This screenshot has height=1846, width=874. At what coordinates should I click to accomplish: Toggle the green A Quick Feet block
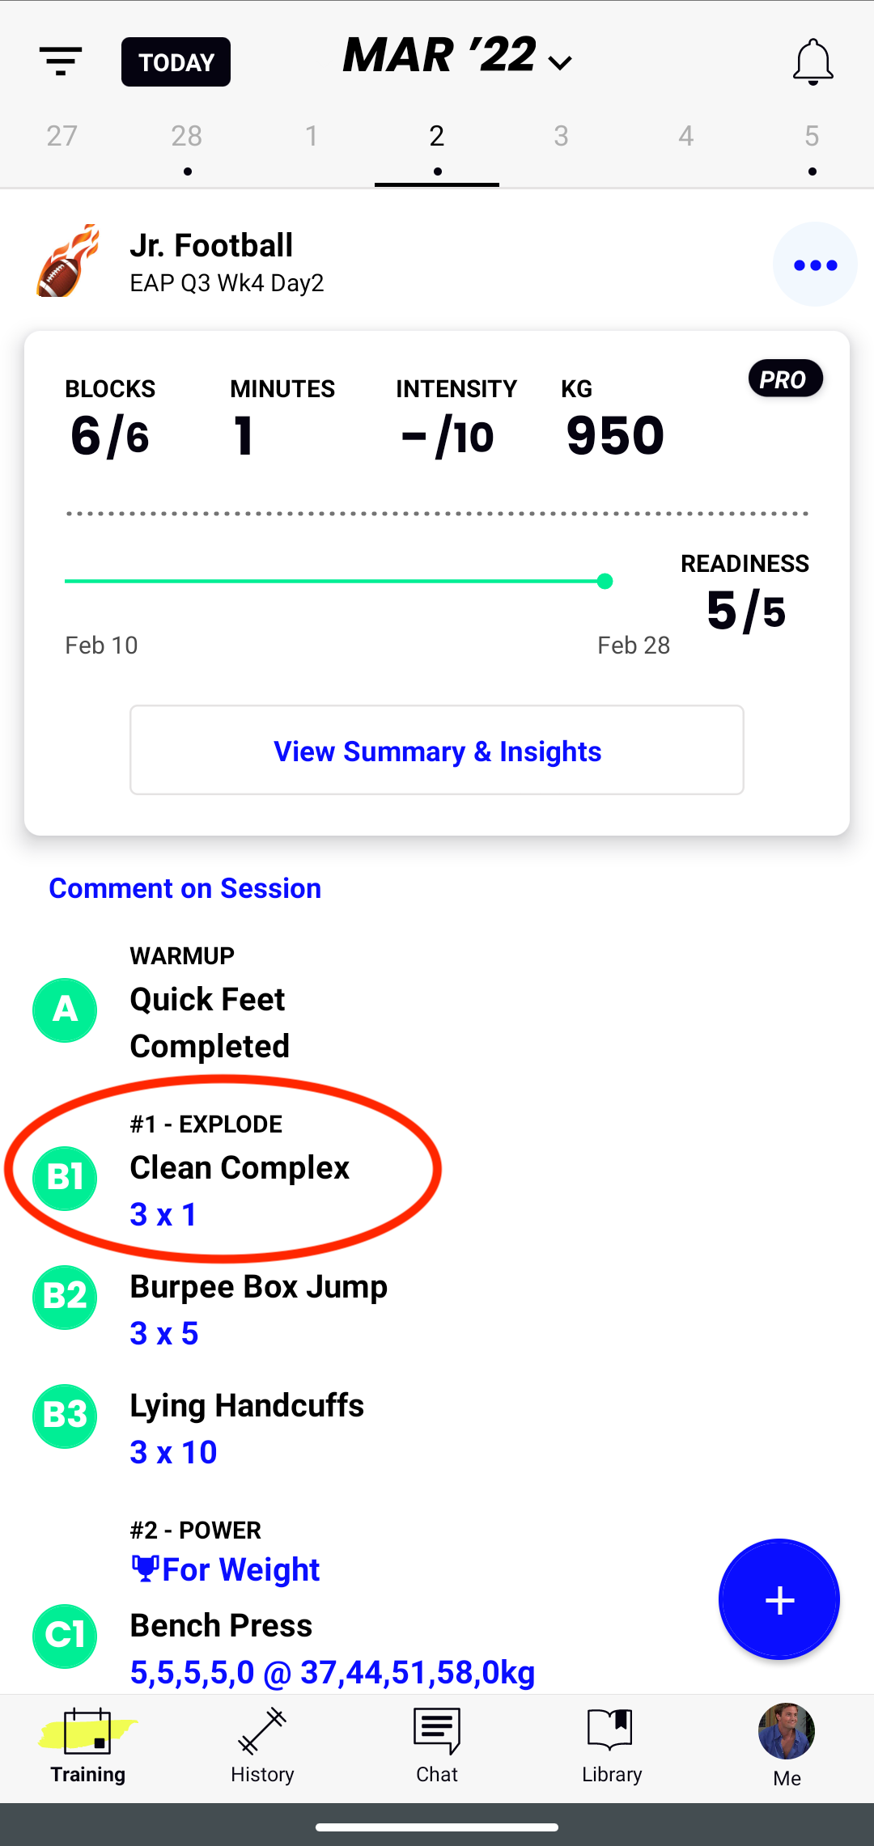pos(65,1010)
